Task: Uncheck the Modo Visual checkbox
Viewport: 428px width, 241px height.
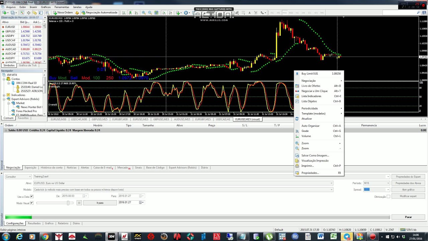Action: [x=32, y=203]
